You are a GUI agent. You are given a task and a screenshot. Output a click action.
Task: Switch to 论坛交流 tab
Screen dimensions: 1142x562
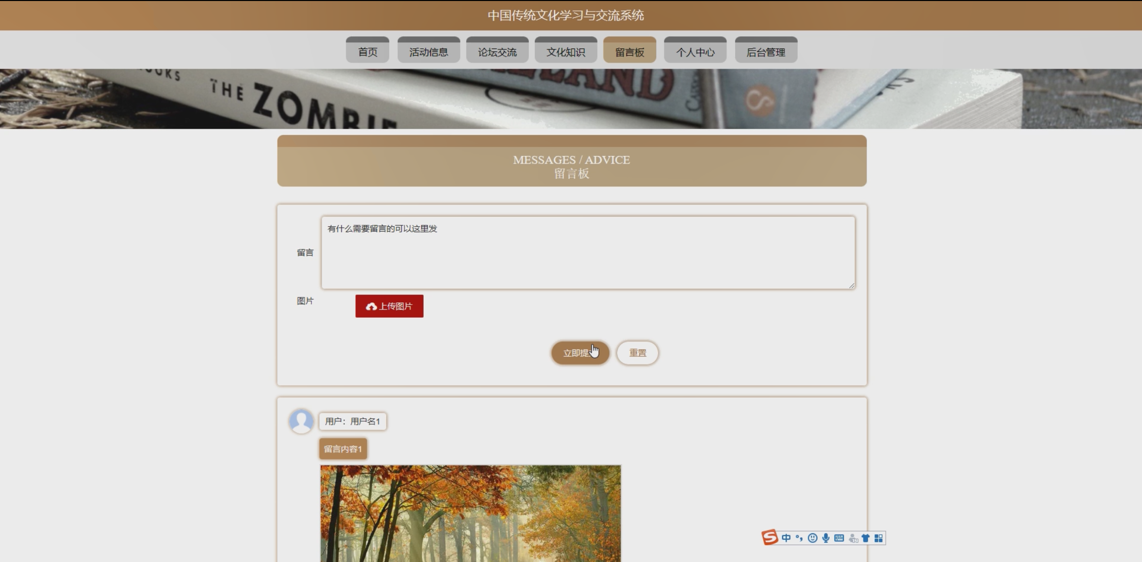pyautogui.click(x=497, y=52)
